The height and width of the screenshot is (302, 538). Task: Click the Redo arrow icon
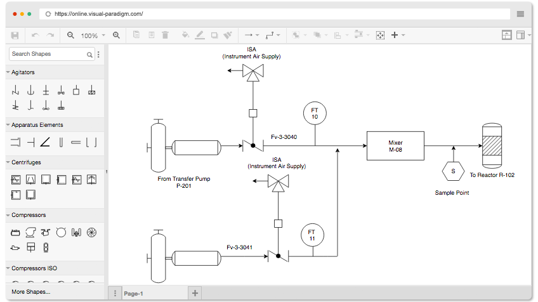point(51,36)
